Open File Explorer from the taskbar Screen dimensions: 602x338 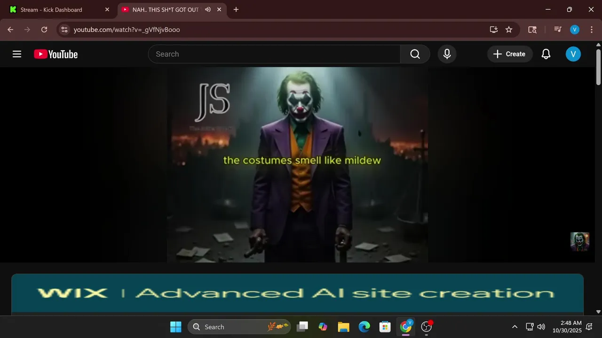(x=344, y=327)
